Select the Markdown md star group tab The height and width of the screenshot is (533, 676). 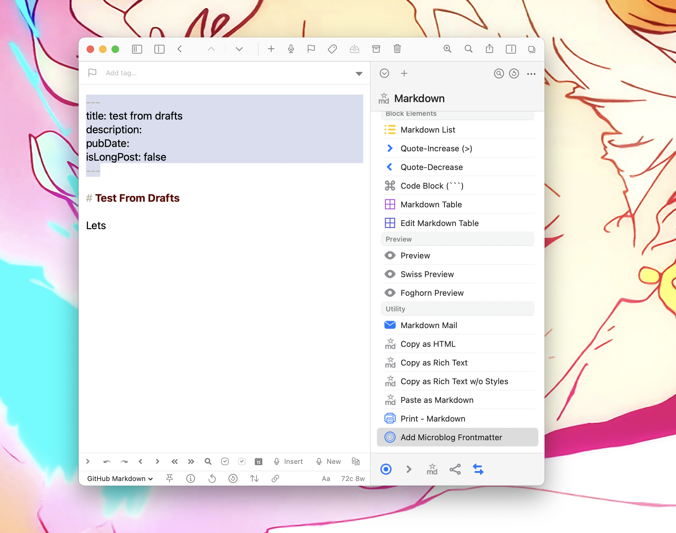click(x=432, y=469)
